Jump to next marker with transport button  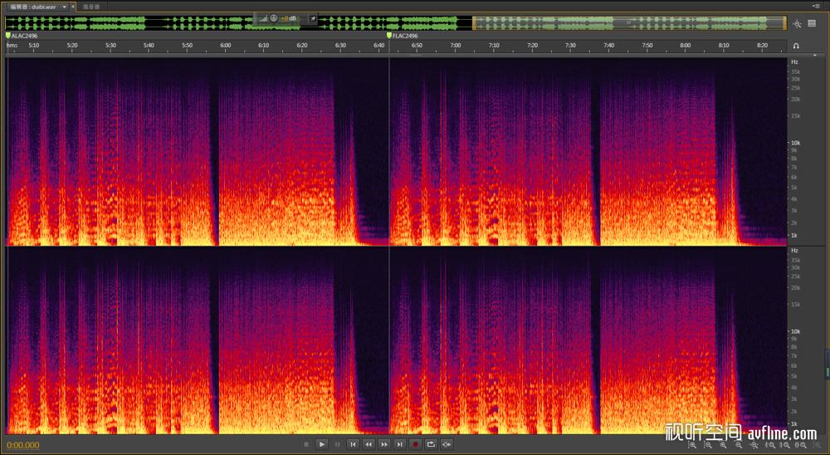click(x=400, y=444)
